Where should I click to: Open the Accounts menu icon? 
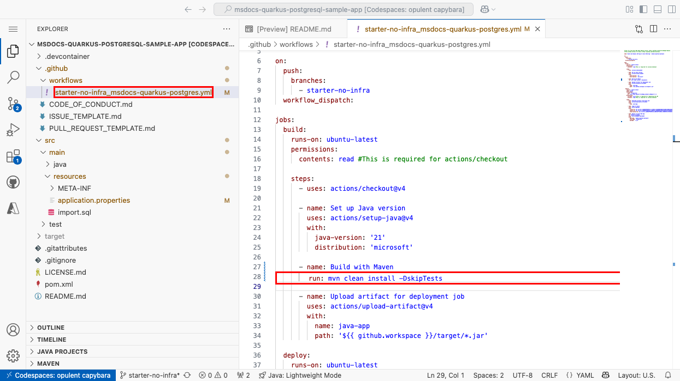tap(13, 330)
